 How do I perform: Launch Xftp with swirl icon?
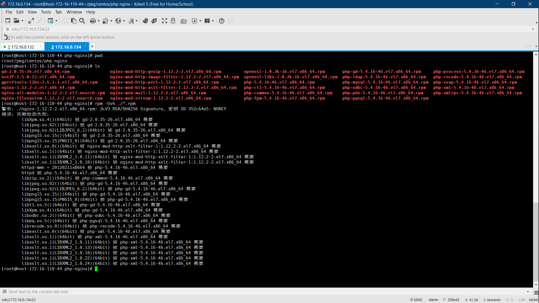click(145, 21)
